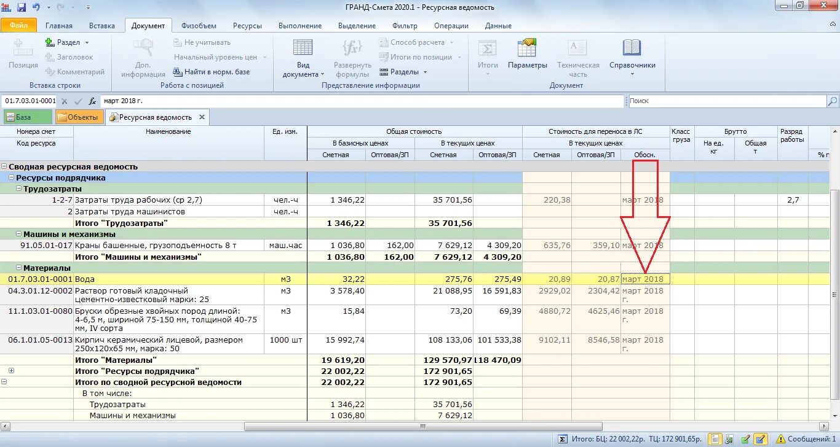Click the cell address box 01.7.03.01-0001
This screenshot has width=840, height=447.
(x=30, y=101)
